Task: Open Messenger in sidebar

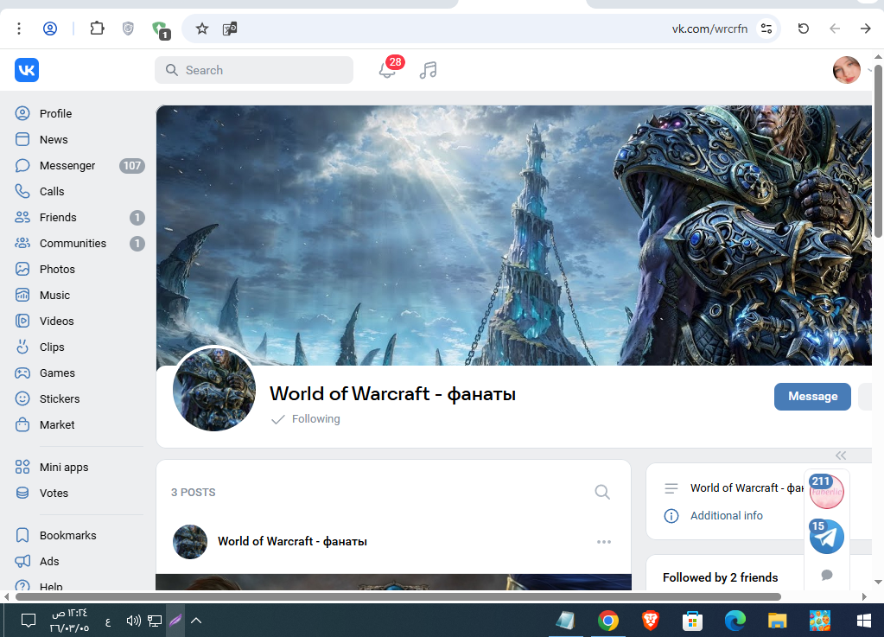Action: click(x=79, y=165)
